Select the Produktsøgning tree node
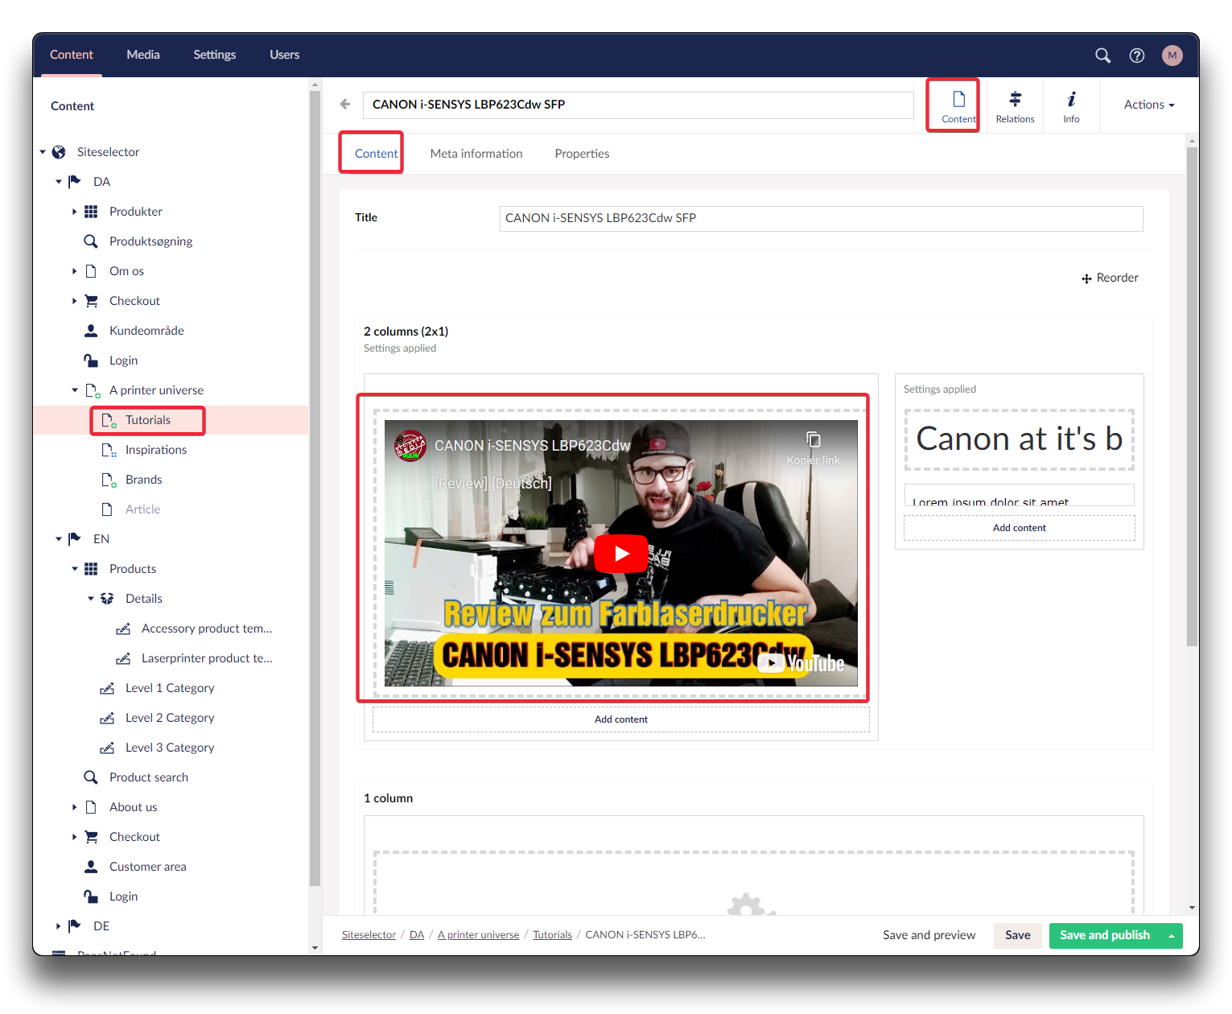Viewport: 1232px width, 1014px height. tap(150, 241)
